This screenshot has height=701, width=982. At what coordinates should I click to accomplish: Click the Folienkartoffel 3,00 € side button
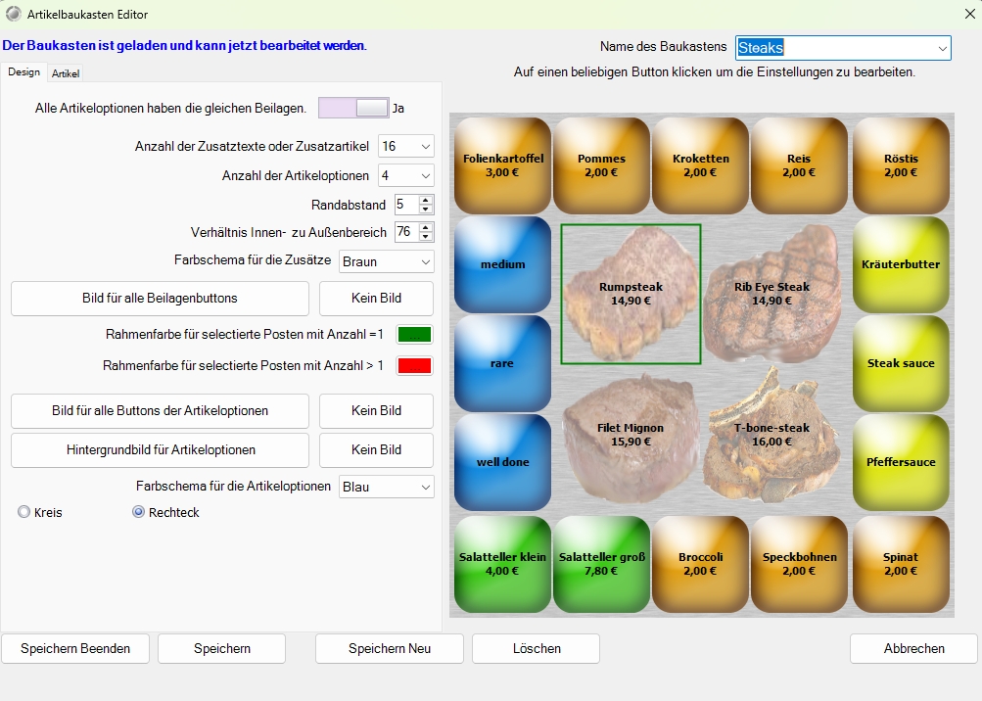click(x=503, y=166)
